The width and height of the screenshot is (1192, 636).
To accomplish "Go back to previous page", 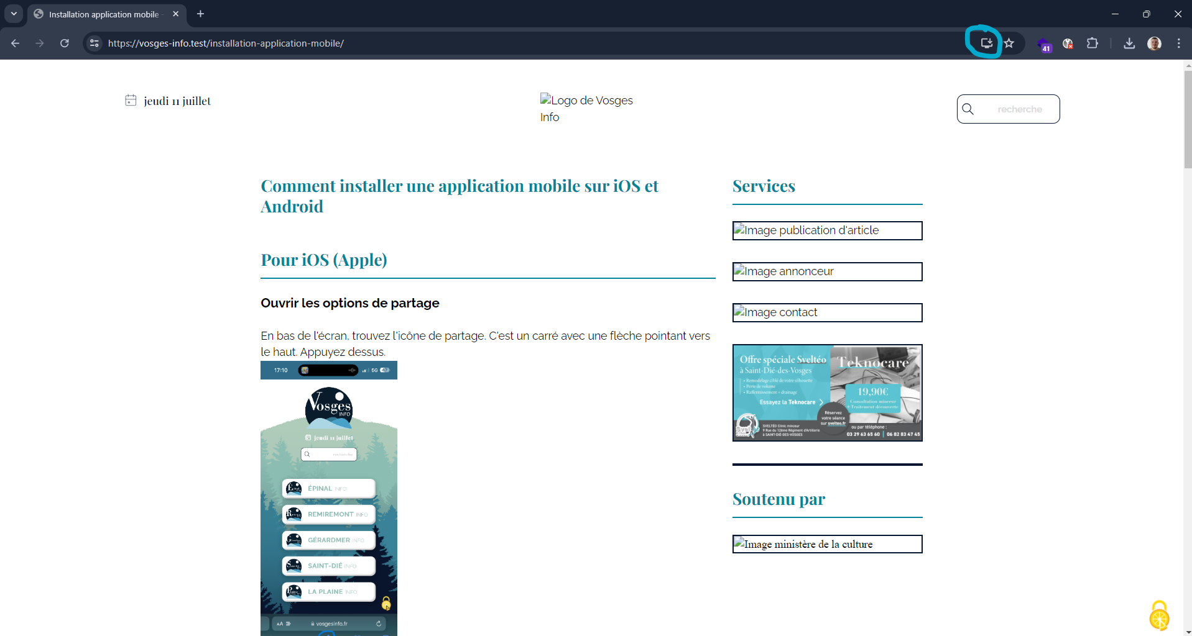I will (x=16, y=43).
